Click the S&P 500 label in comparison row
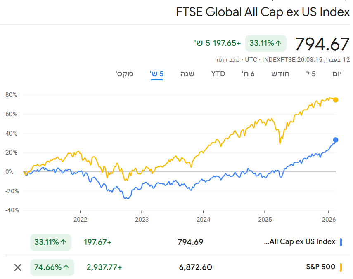This screenshot has width=353, height=279. [320, 267]
